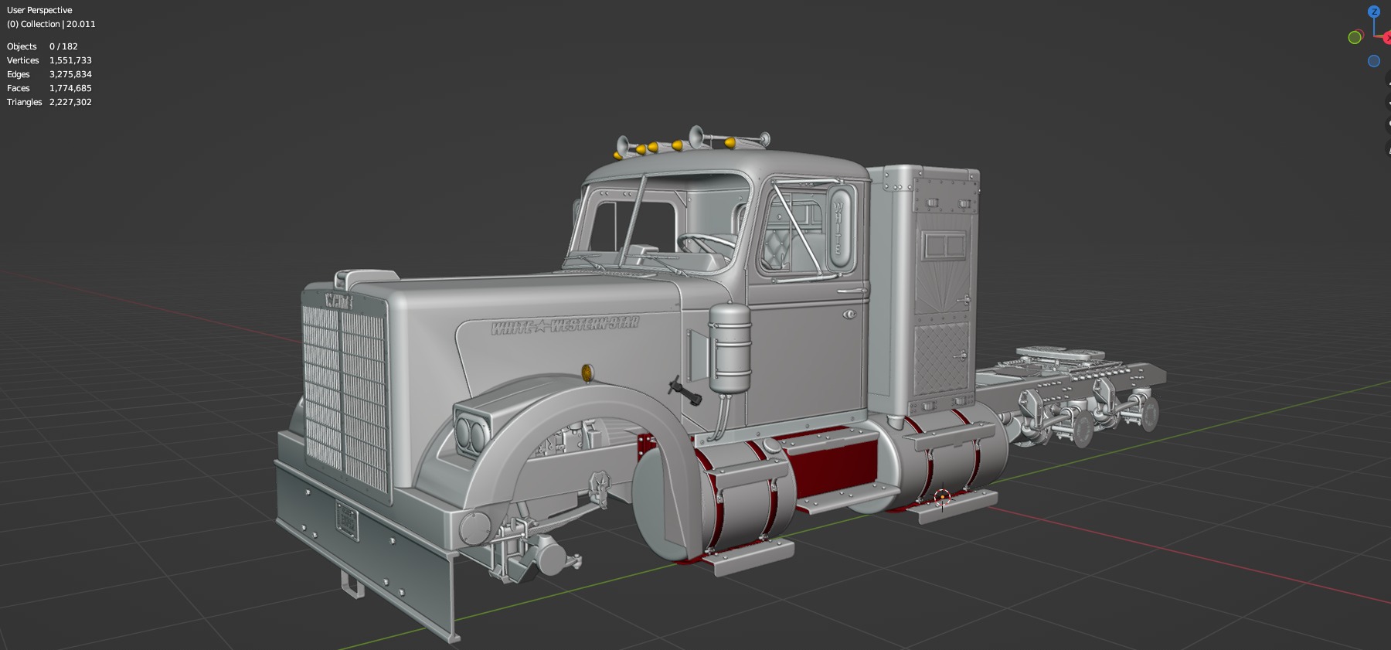Click the Faces value "1,774,685"
Screen dimensions: 1391x650
pos(70,88)
